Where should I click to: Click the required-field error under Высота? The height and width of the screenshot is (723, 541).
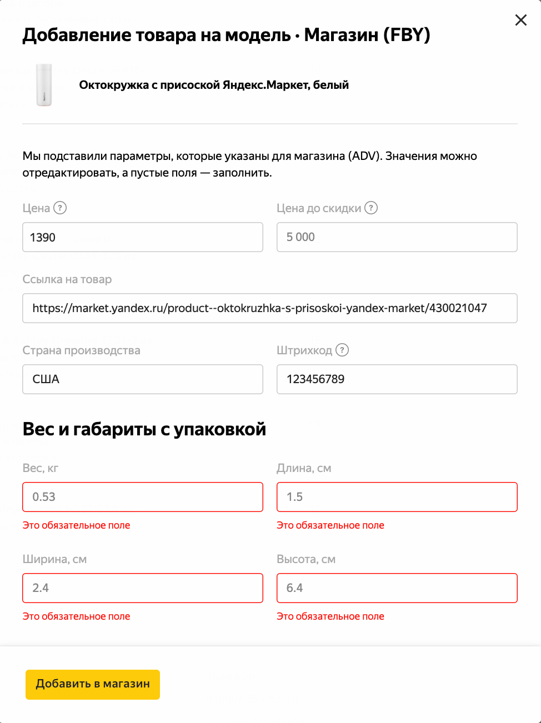tap(330, 616)
